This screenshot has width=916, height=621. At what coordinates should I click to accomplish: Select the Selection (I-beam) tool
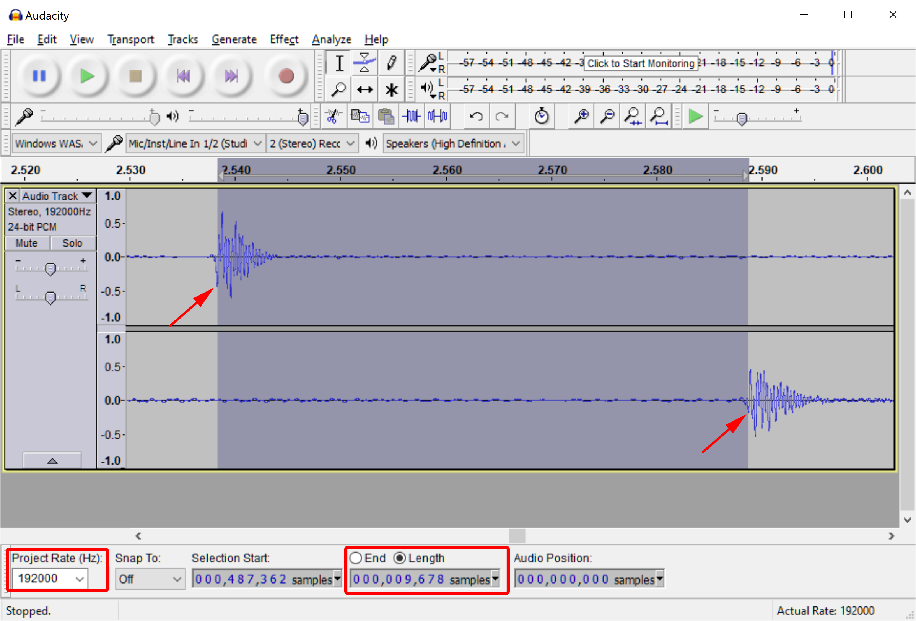click(339, 63)
